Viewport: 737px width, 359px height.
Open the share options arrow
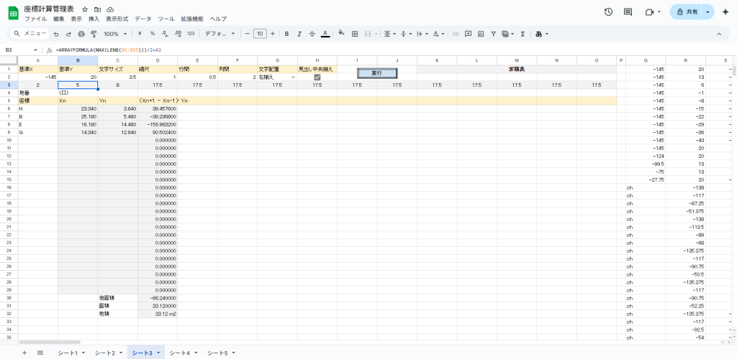point(707,12)
